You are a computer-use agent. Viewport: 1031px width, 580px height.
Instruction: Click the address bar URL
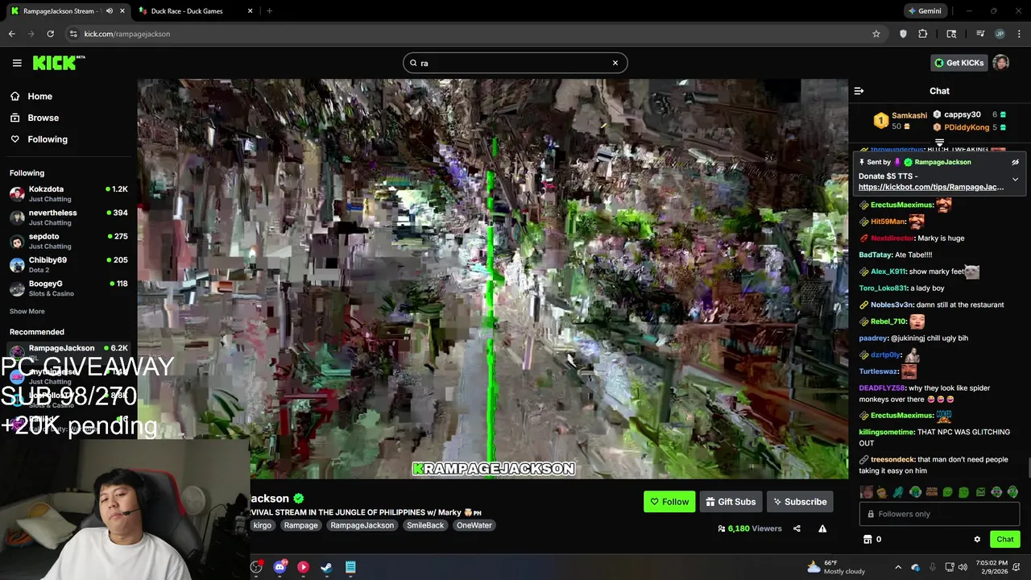[x=126, y=34]
